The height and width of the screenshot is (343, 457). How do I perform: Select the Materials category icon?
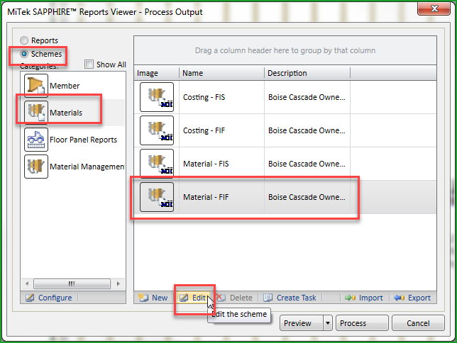point(36,113)
